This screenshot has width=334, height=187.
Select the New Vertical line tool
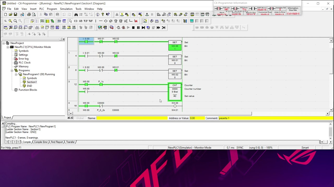click(96, 21)
